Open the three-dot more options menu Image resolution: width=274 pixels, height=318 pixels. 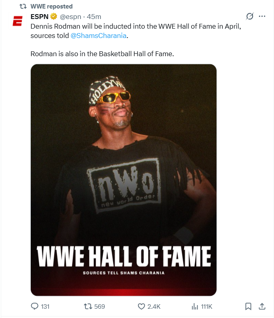pyautogui.click(x=262, y=16)
